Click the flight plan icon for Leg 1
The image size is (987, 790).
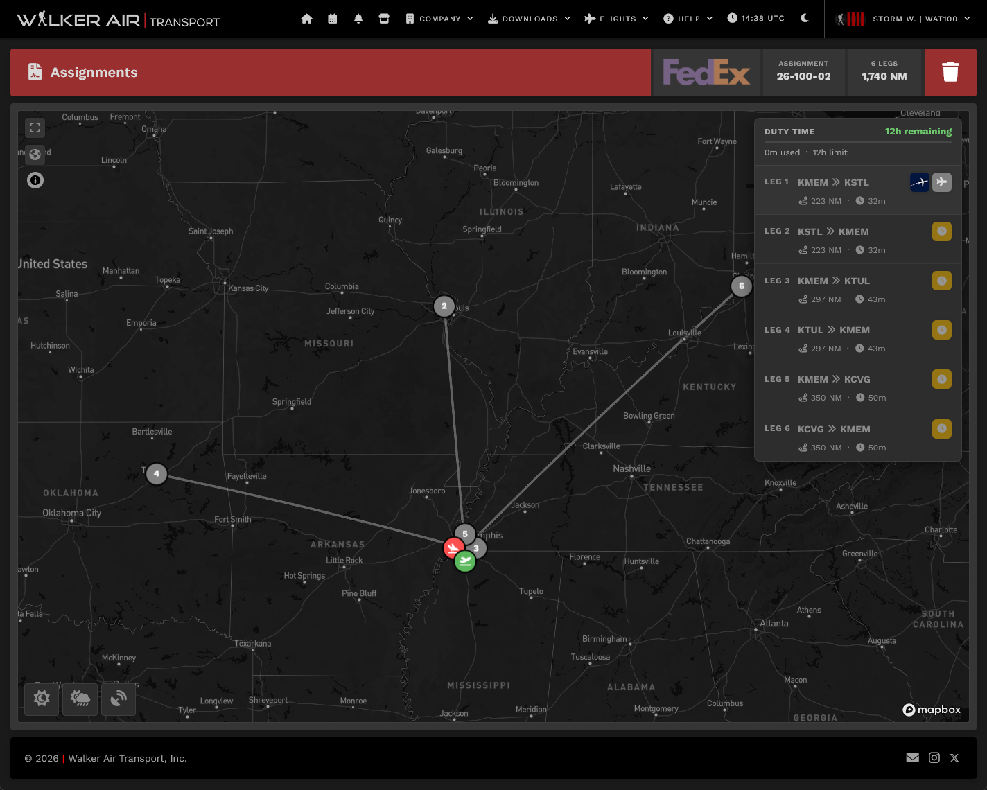click(x=919, y=182)
